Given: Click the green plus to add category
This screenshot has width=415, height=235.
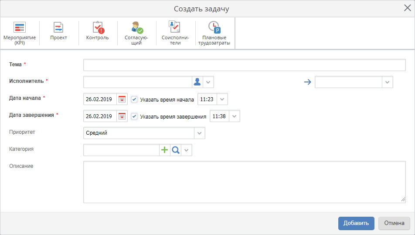Looking at the screenshot, I should click(165, 150).
